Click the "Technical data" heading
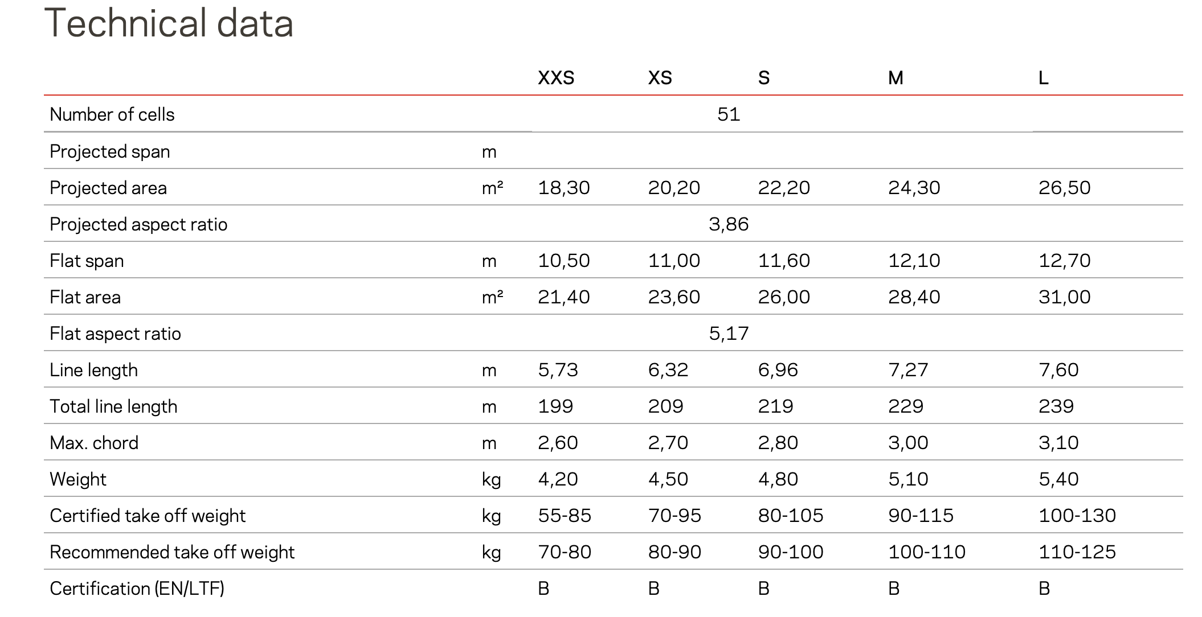Screen dimensions: 1202x617 (x=169, y=24)
